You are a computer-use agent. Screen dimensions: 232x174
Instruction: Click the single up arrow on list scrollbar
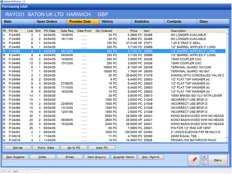(227, 31)
